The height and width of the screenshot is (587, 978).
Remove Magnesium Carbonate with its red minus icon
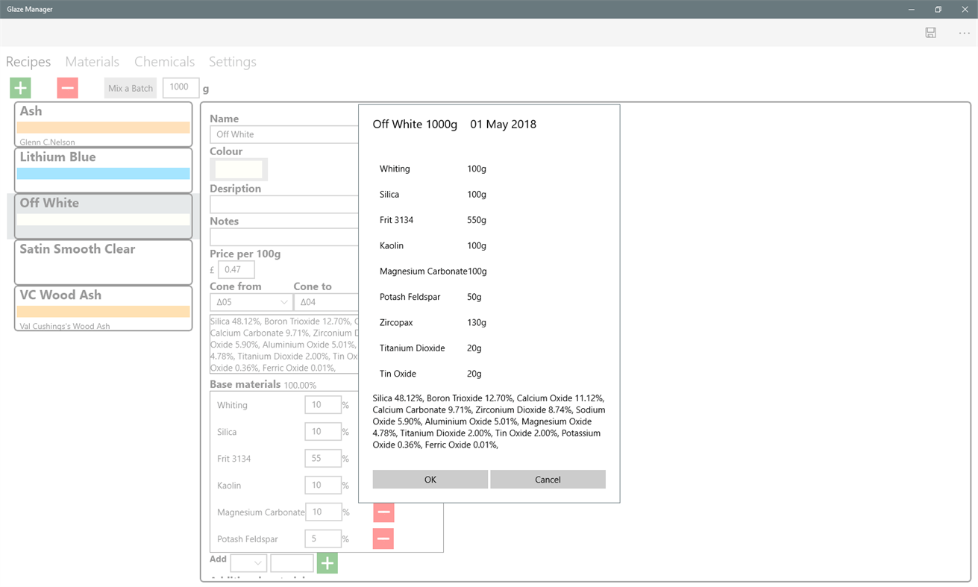(x=383, y=512)
